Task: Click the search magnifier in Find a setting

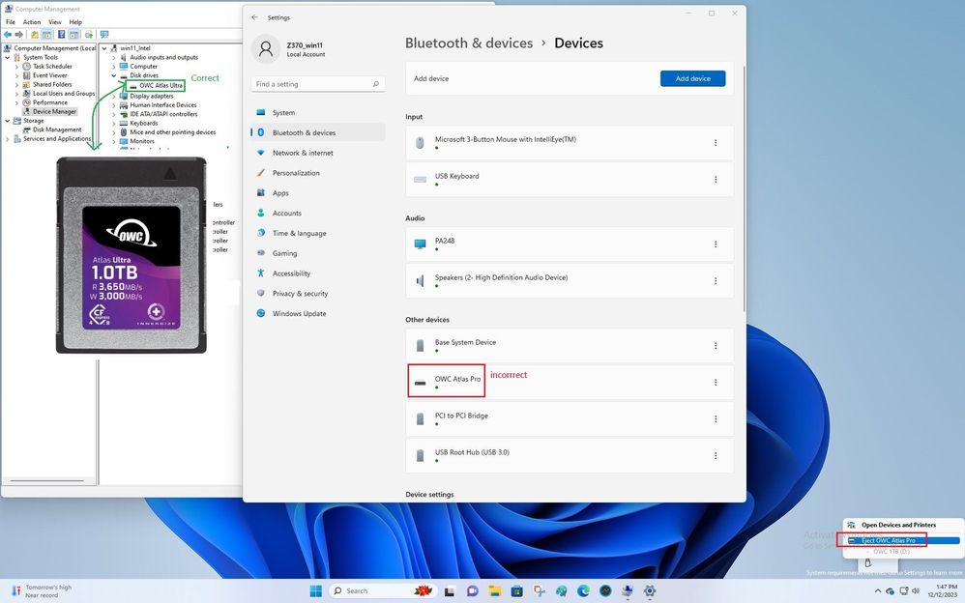Action: (375, 84)
